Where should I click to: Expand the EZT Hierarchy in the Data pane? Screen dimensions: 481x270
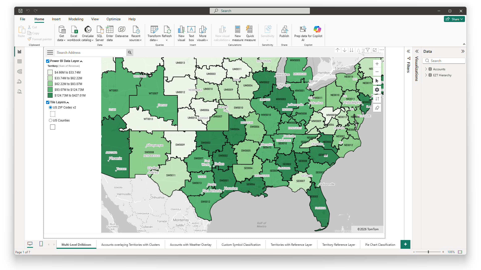point(426,75)
